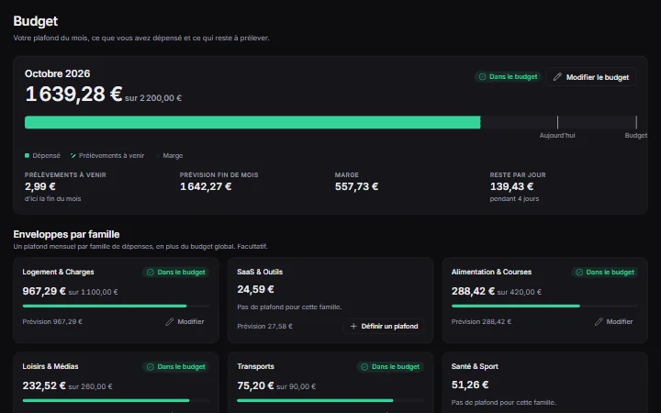Click the Octobre 2026 heading

(57, 73)
